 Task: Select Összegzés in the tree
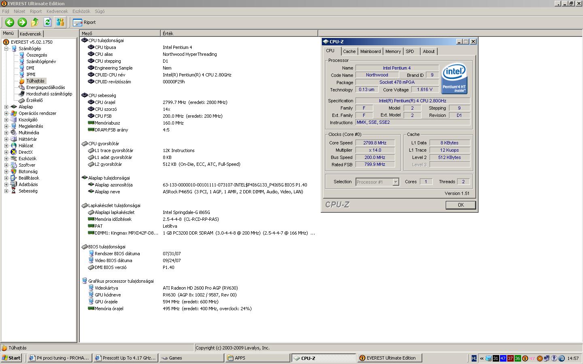point(36,55)
